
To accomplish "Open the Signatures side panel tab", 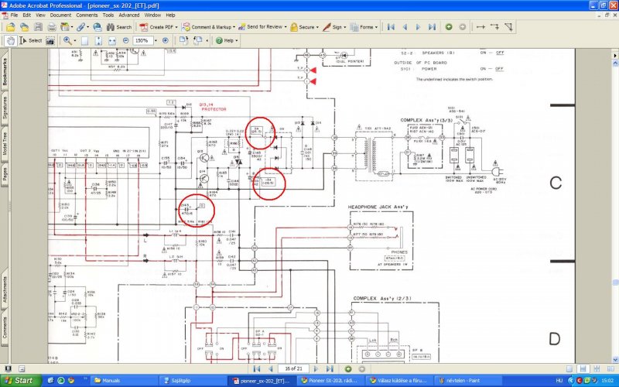I will click(5, 108).
